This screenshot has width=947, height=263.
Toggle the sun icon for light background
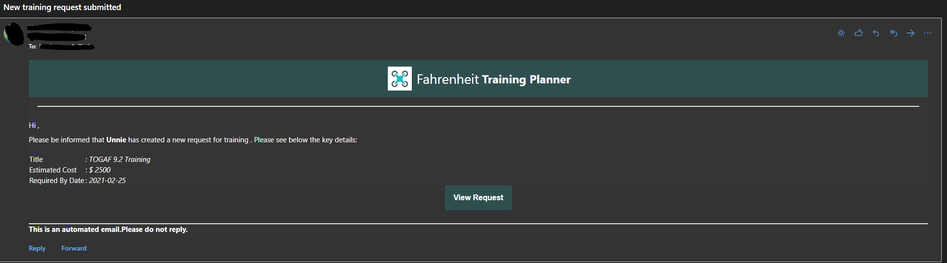841,33
